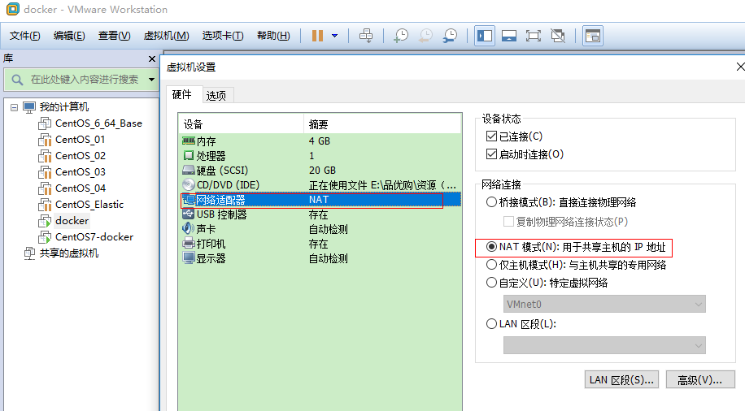
Task: Open the 文件(F) menu
Action: pos(24,36)
